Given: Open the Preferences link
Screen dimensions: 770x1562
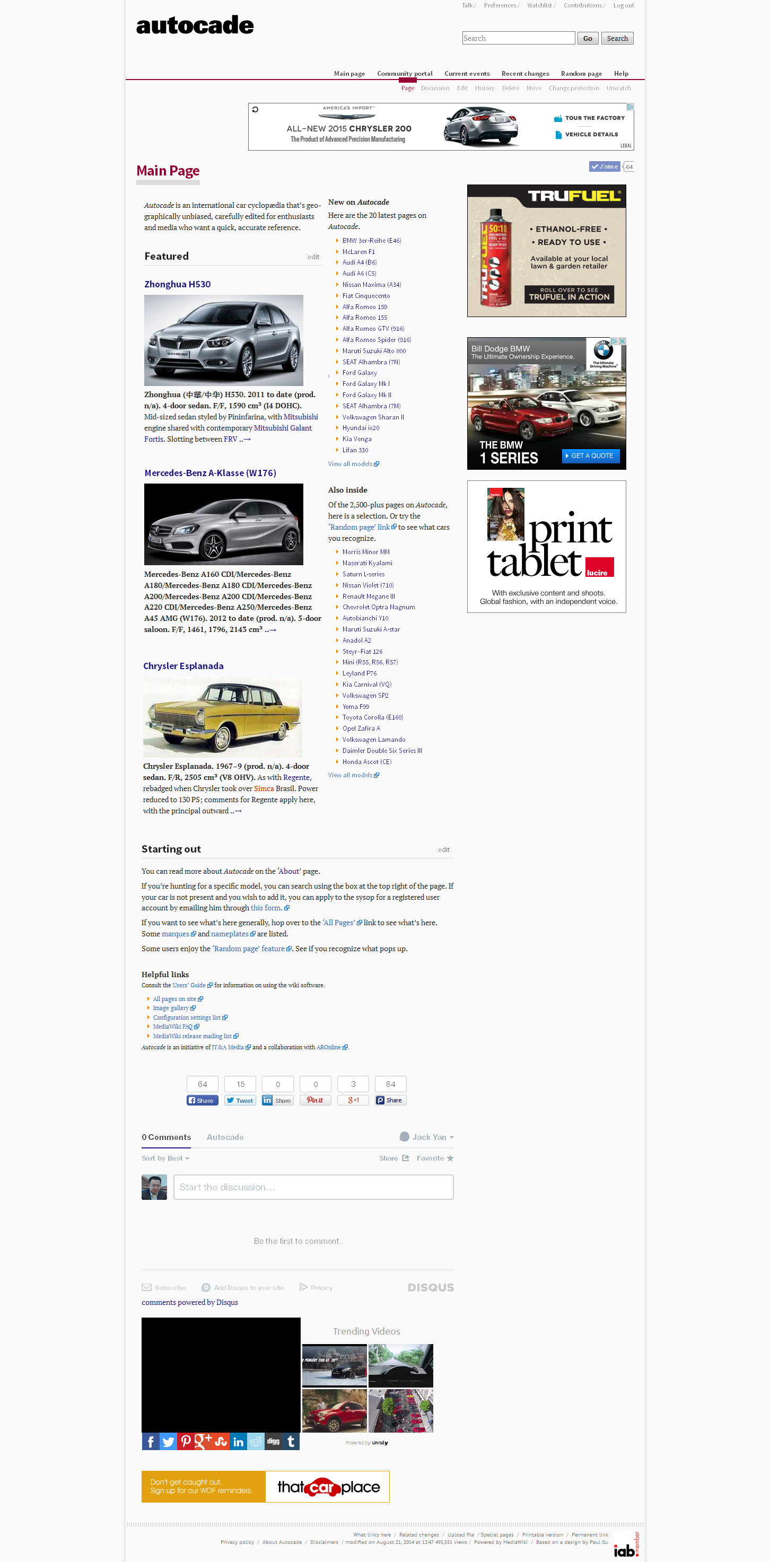Looking at the screenshot, I should click(500, 5).
